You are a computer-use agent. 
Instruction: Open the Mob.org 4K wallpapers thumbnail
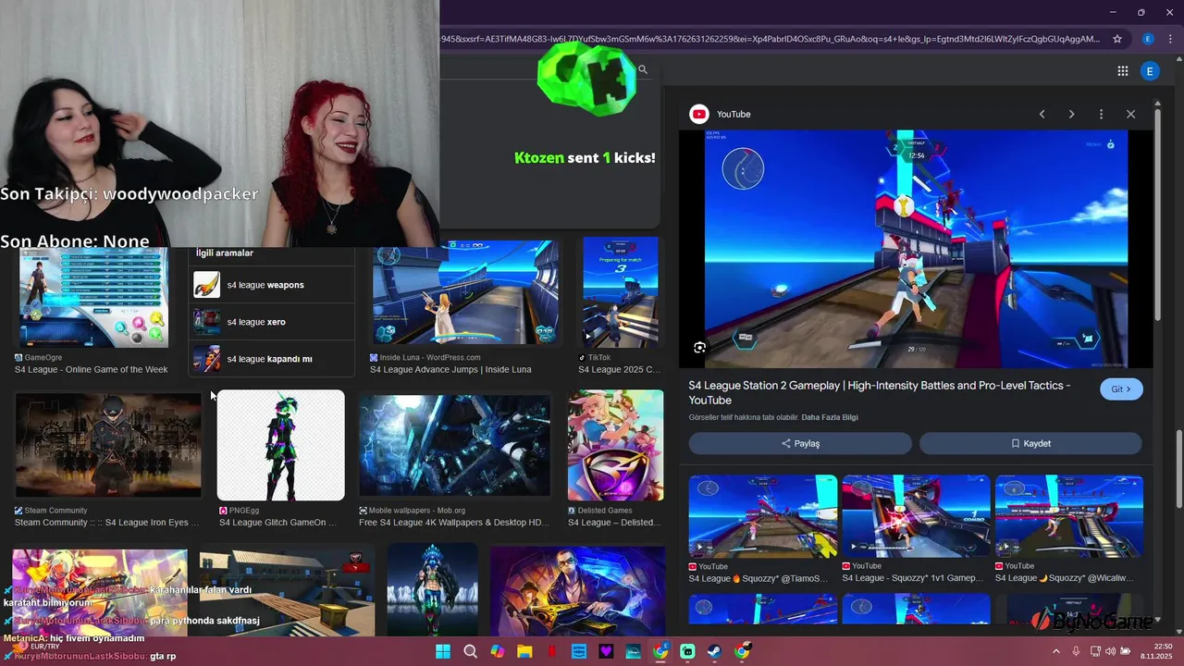pos(454,446)
